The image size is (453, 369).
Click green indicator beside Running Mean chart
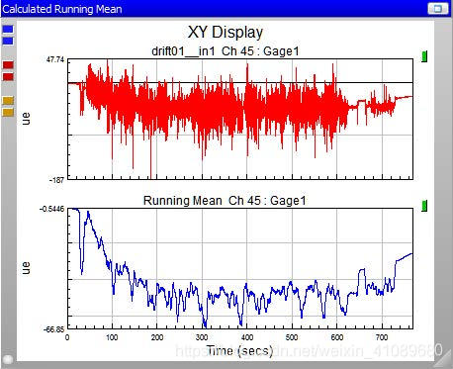point(424,206)
